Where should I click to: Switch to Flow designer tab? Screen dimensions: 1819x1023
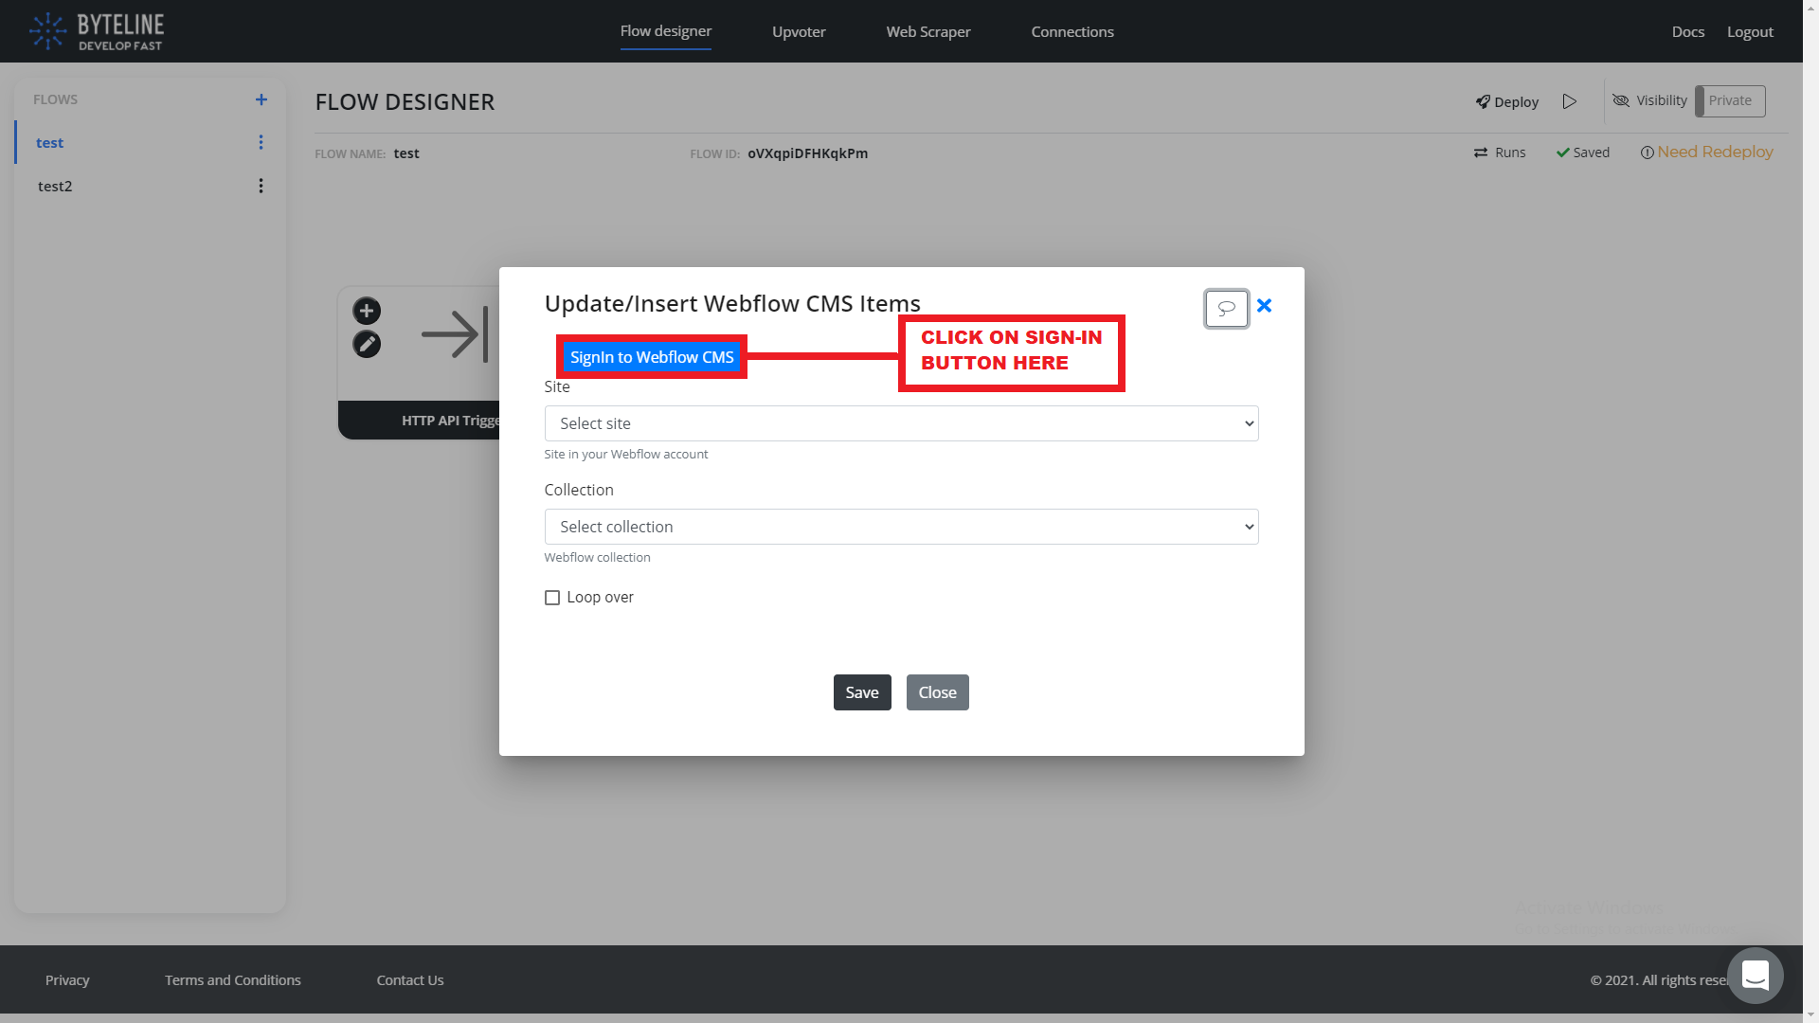pyautogui.click(x=666, y=31)
